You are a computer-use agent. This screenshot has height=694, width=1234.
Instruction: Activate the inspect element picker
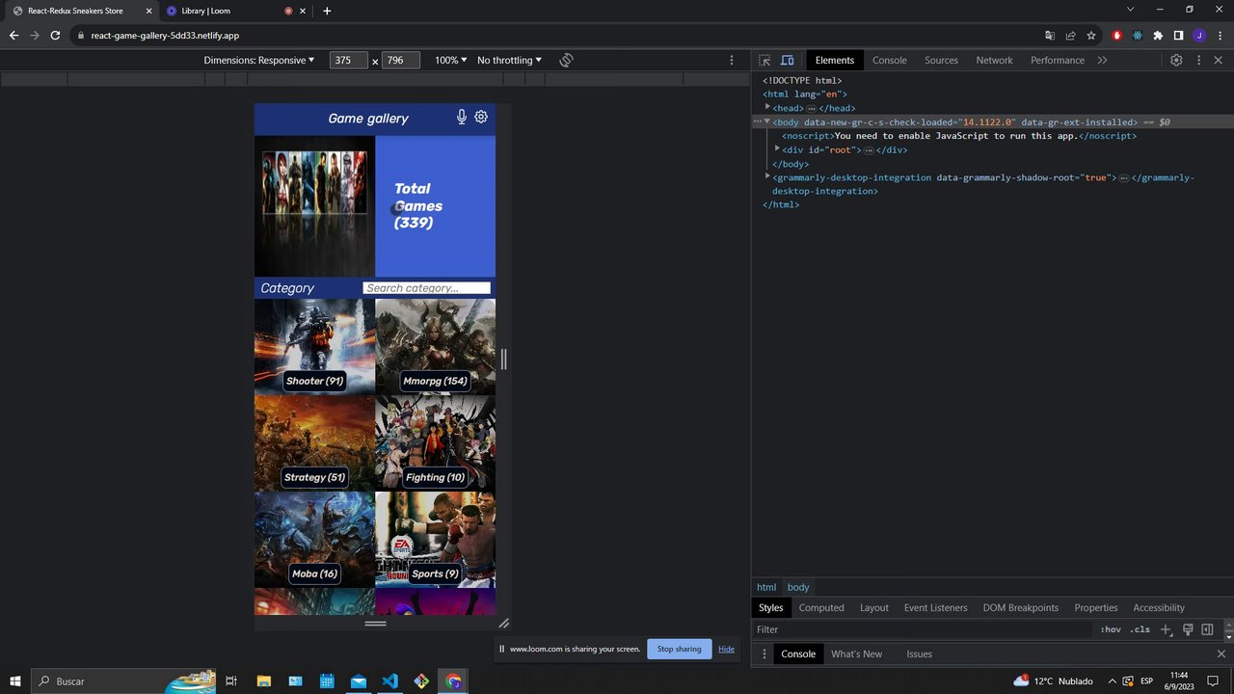[765, 60]
